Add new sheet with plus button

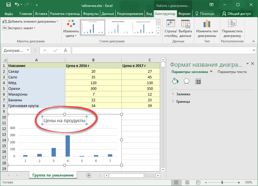coord(89,175)
